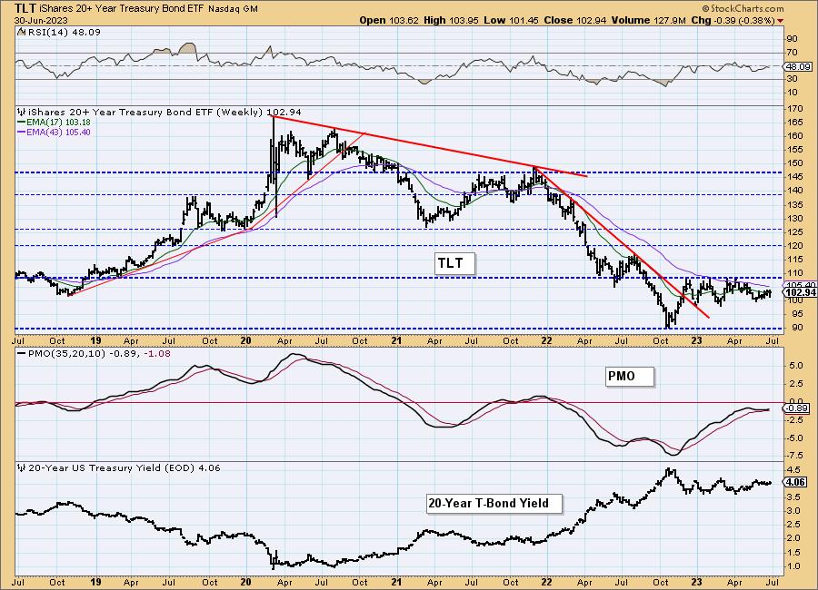Select the bold TLT ticker symbol in header

coord(25,8)
